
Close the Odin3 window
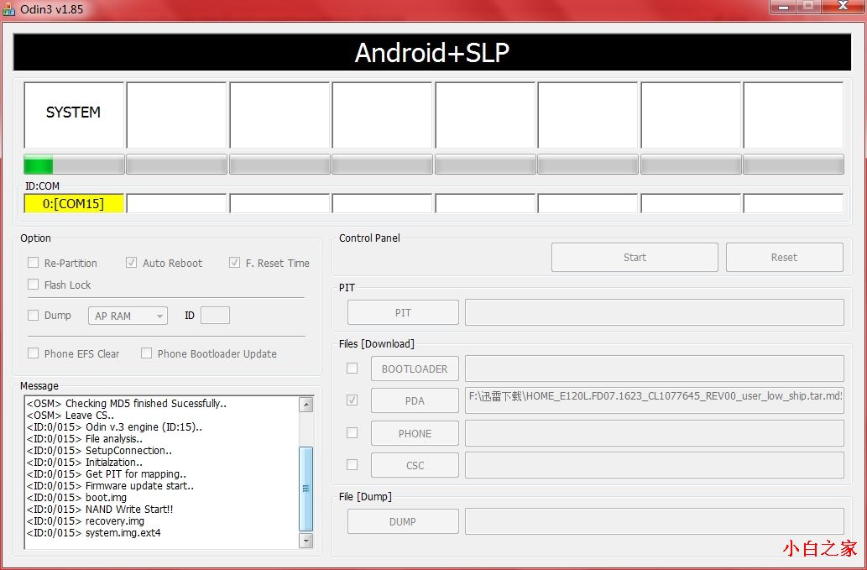[x=843, y=7]
